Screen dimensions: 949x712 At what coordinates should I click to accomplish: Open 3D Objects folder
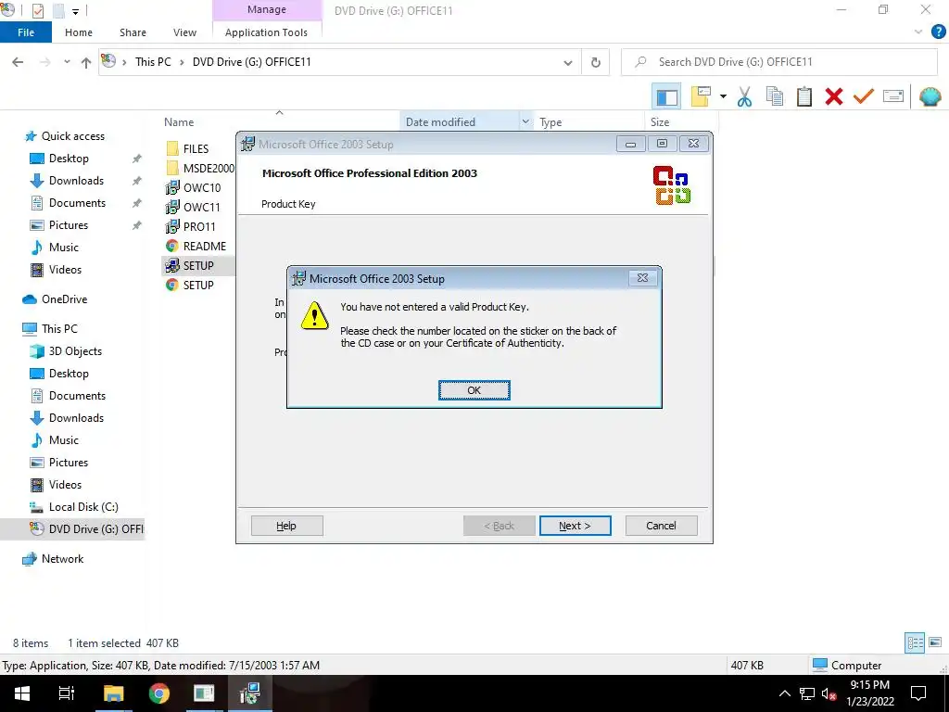click(x=75, y=351)
